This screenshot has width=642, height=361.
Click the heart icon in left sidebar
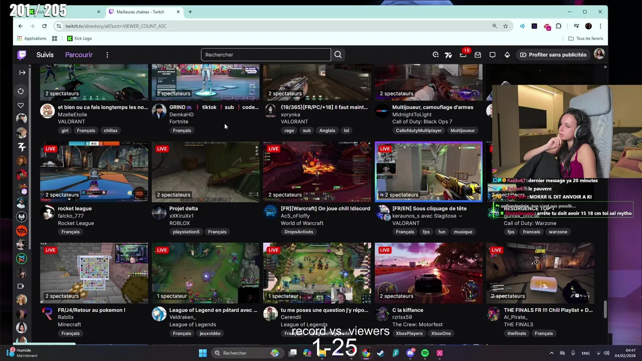21,105
